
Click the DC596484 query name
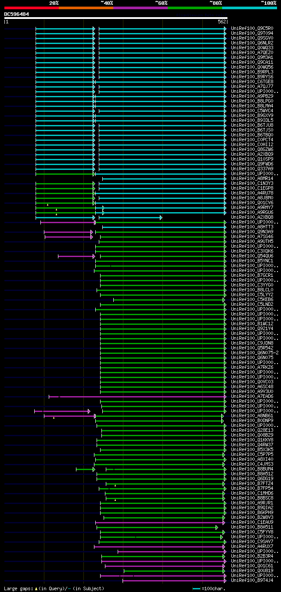[17, 14]
